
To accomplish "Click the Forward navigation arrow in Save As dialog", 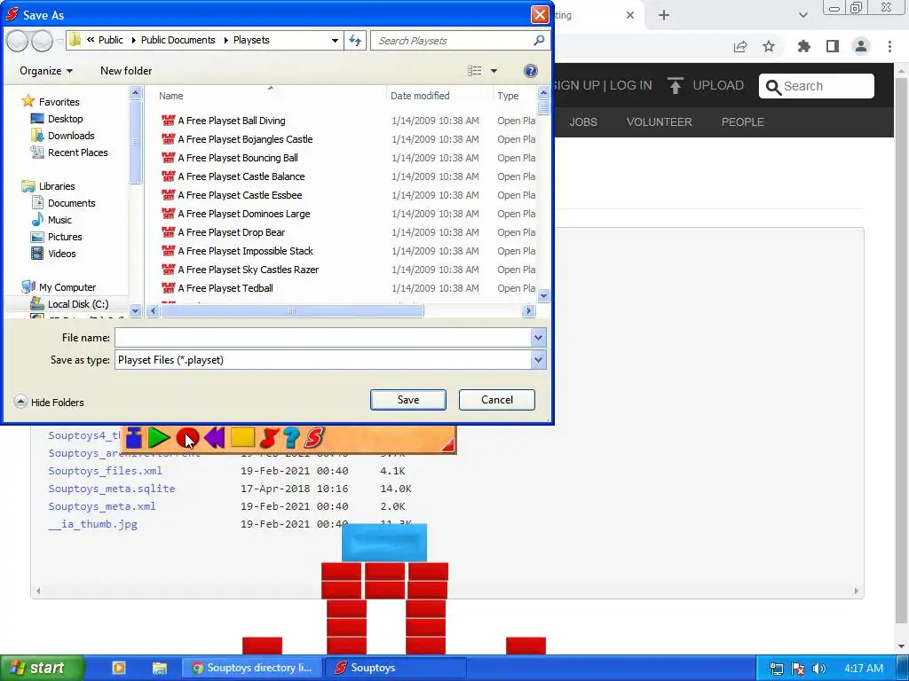I will [x=42, y=41].
